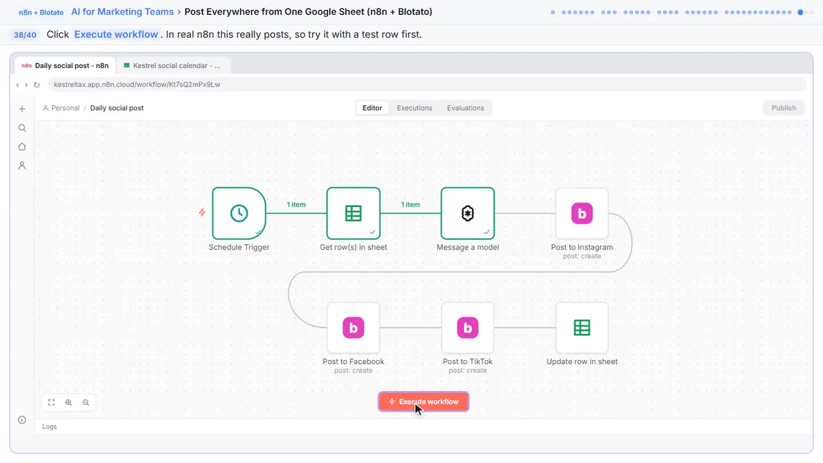
Task: Fit the workflow canvas to view
Action: pos(51,403)
